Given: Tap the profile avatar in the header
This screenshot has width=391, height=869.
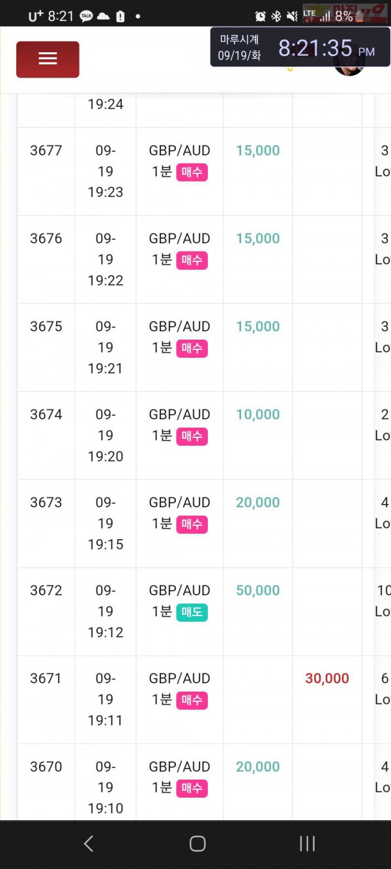Looking at the screenshot, I should click(x=349, y=68).
